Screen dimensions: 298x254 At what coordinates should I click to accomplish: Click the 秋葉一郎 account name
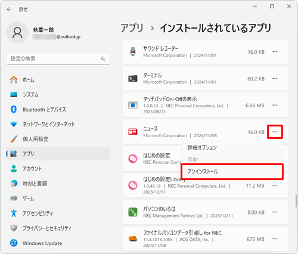click(x=44, y=30)
